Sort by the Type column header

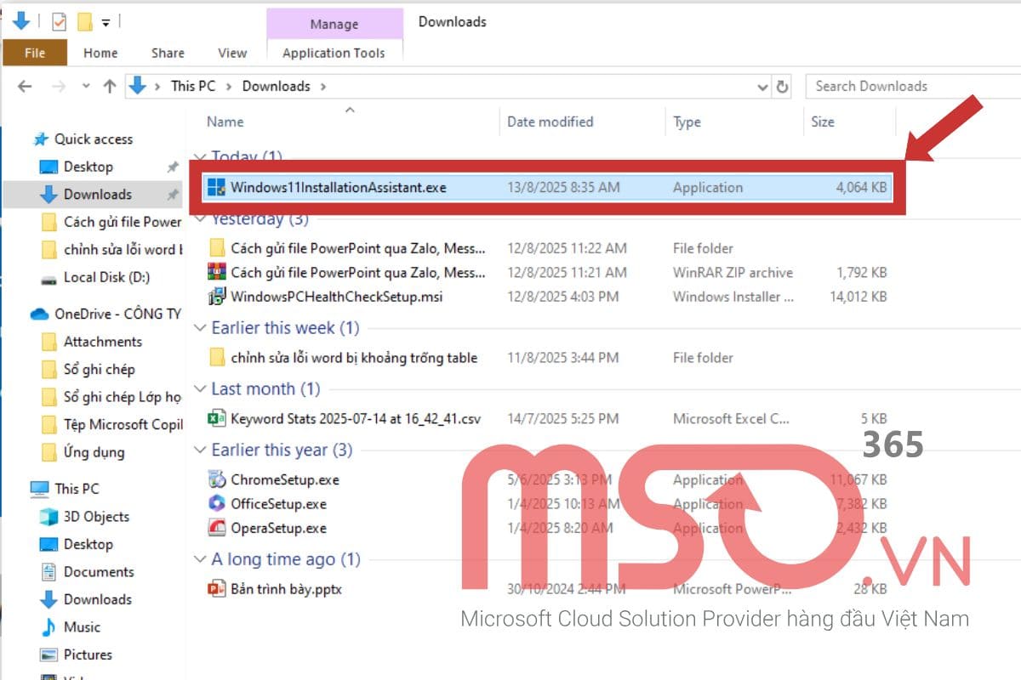pyautogui.click(x=687, y=122)
